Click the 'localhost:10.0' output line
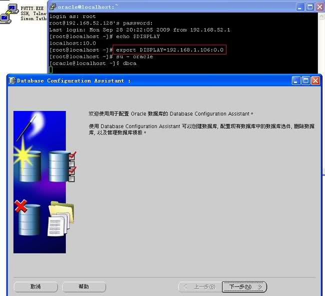The height and width of the screenshot is (296, 325). pos(72,43)
